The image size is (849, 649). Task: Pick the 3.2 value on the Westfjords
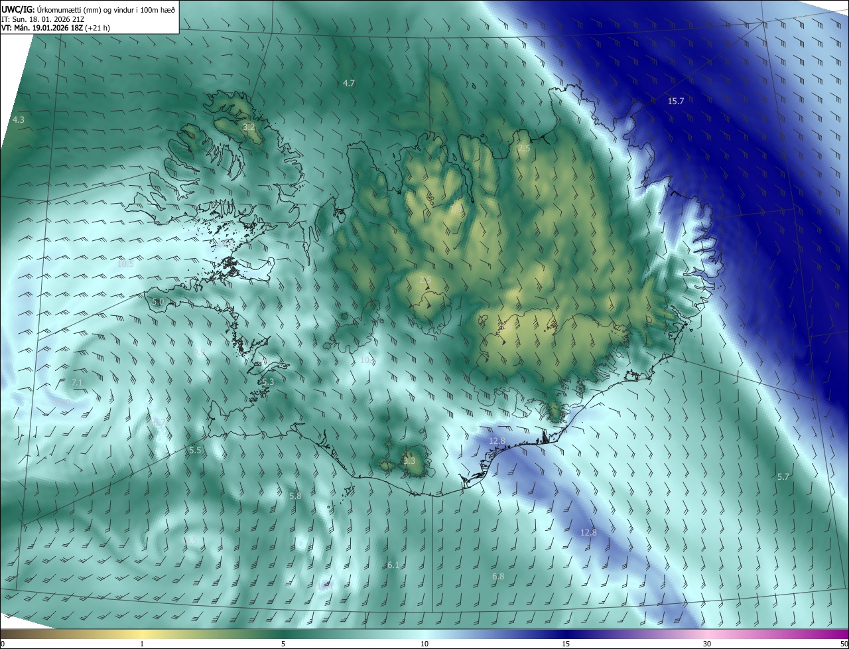coord(249,126)
